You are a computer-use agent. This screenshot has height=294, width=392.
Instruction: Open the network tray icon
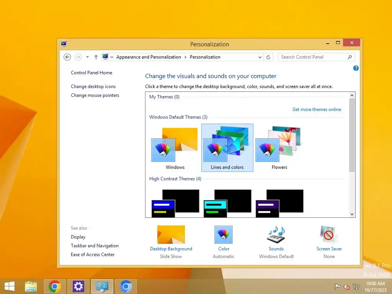[356, 287]
